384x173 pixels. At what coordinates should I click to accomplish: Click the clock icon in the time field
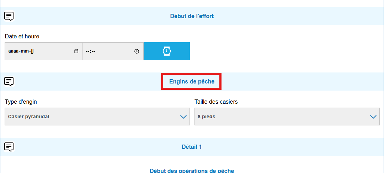(x=137, y=51)
